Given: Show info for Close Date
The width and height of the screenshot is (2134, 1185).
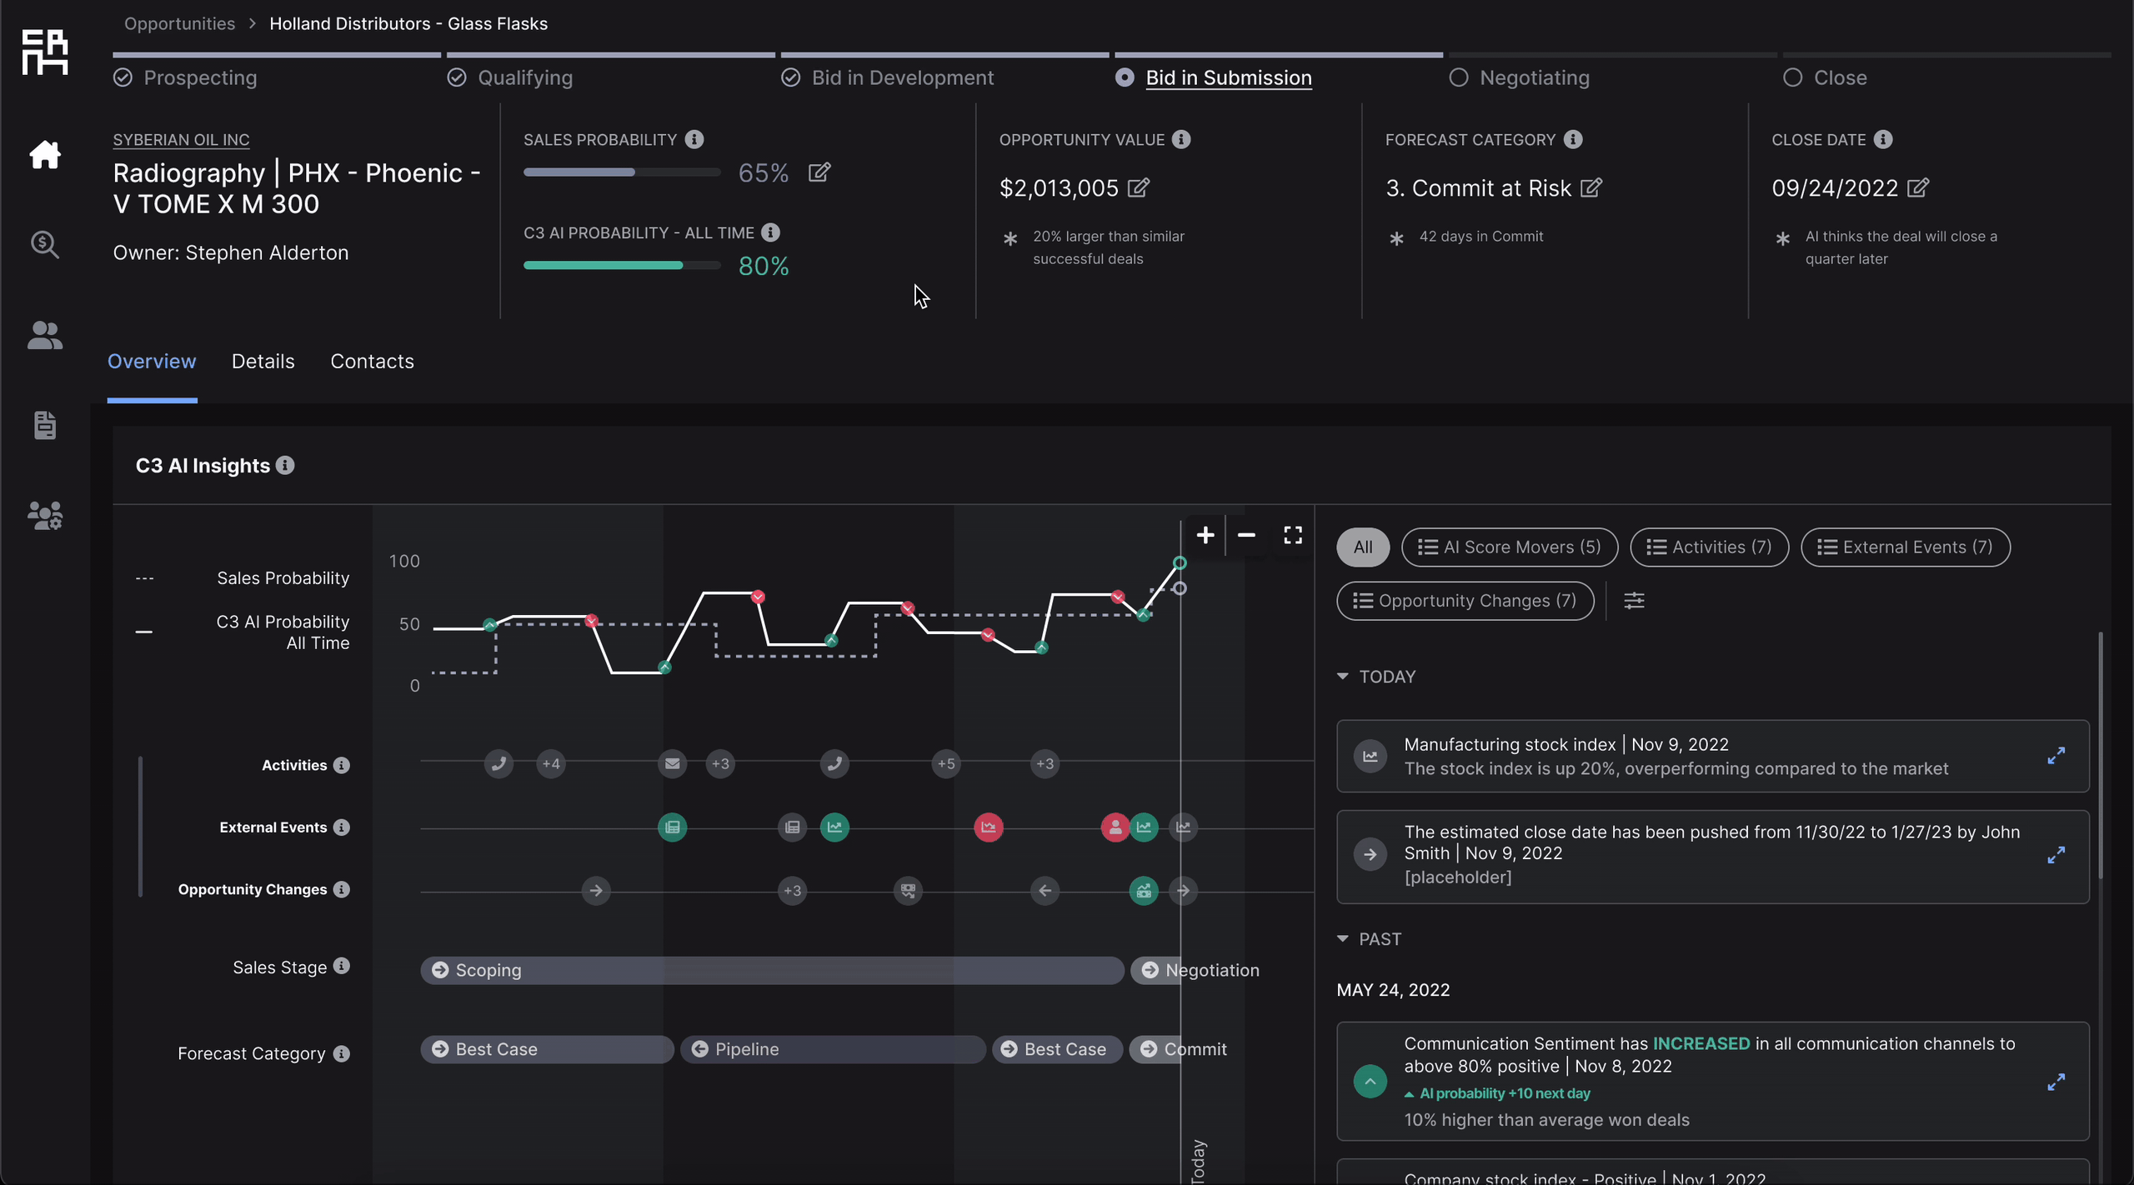Looking at the screenshot, I should coord(1883,139).
